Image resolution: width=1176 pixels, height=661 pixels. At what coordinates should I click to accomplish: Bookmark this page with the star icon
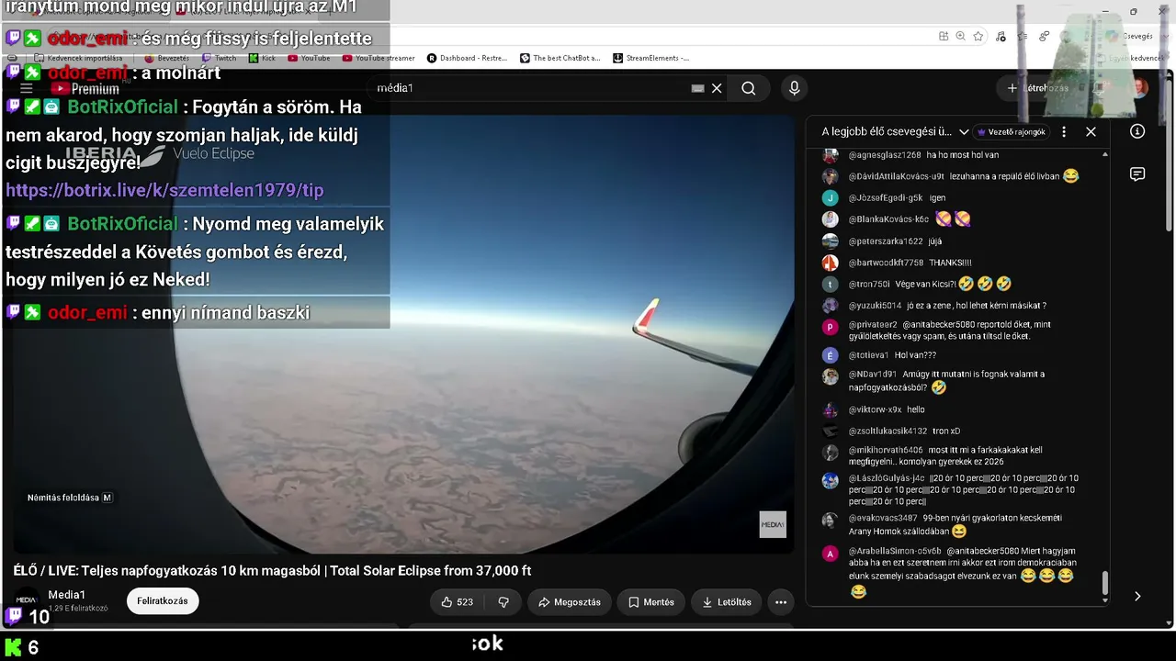pyautogui.click(x=978, y=36)
